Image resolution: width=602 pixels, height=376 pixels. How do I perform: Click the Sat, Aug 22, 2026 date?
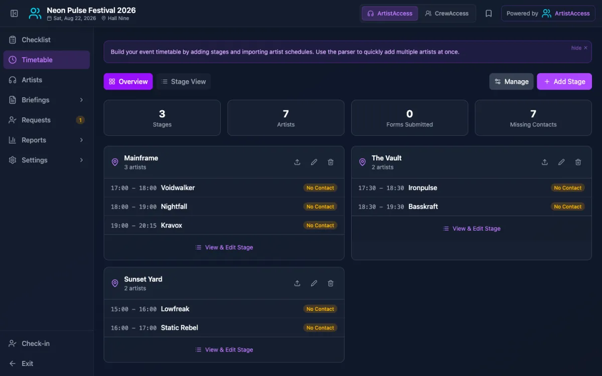coord(72,19)
